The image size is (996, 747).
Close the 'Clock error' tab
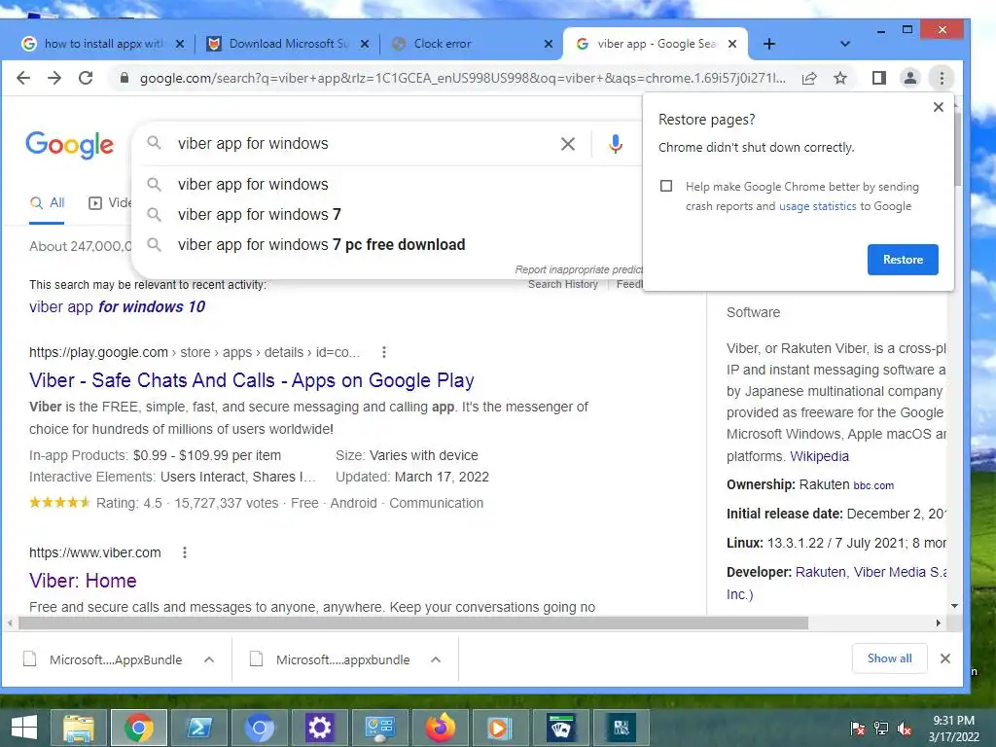point(549,44)
